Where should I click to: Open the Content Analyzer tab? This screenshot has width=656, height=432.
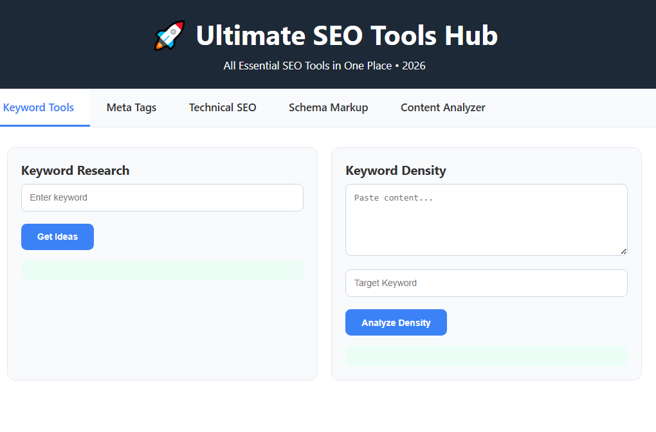443,107
